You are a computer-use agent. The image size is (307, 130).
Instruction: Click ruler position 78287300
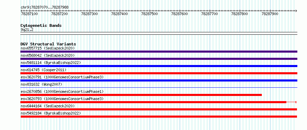[x=89, y=14]
